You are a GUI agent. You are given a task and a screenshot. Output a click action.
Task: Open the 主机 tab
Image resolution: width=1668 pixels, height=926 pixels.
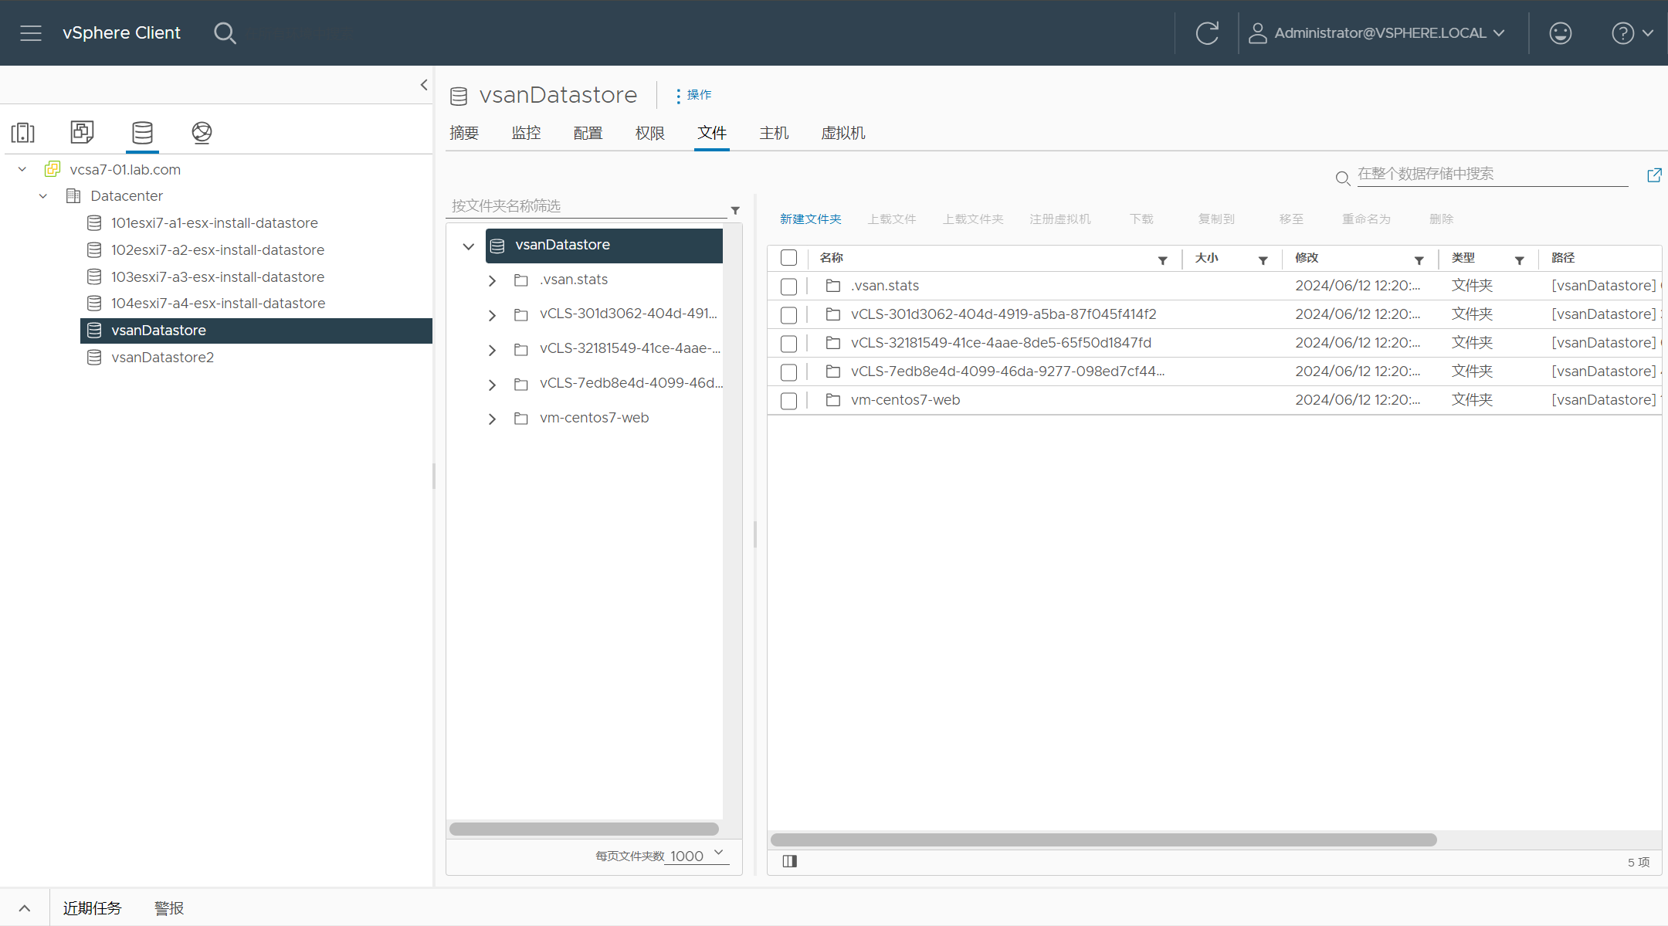point(774,133)
